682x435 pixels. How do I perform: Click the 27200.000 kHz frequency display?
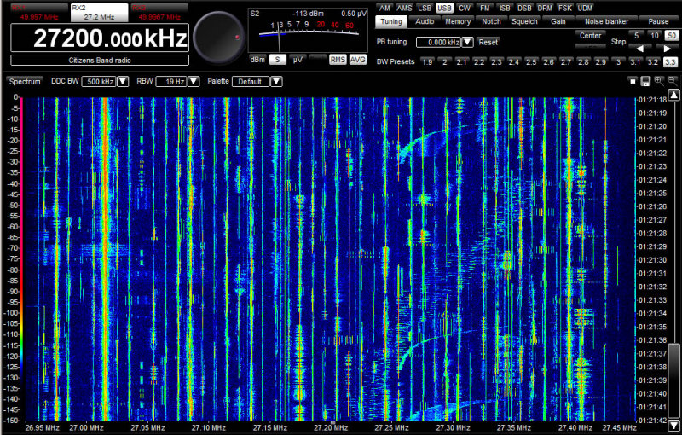pyautogui.click(x=100, y=38)
